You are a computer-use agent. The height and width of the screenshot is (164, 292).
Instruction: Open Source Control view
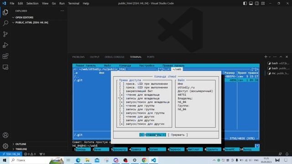(5, 34)
